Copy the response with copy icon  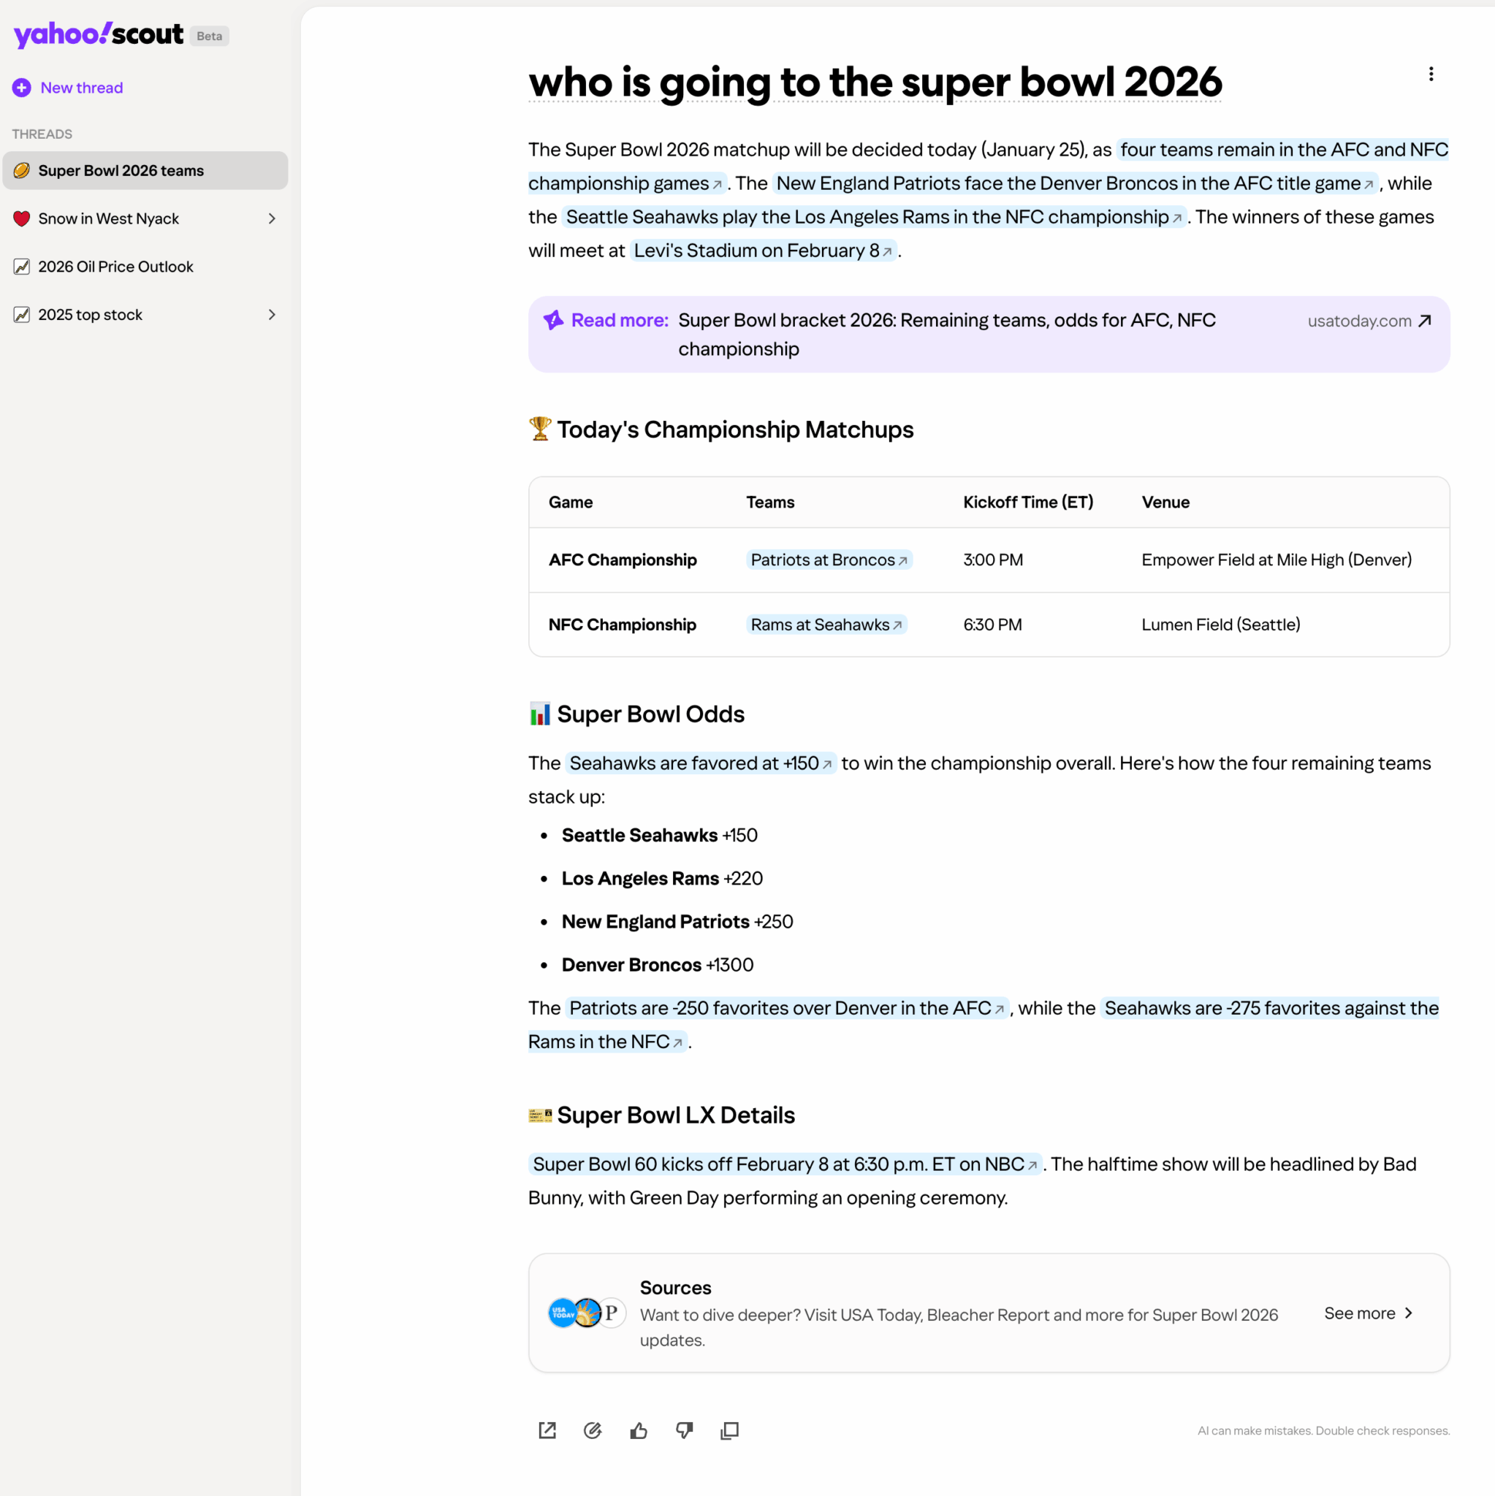(x=730, y=1430)
